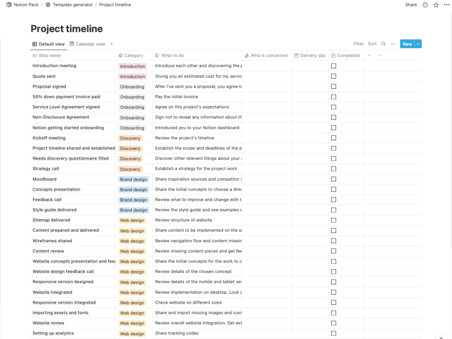Open What to do column header menu
Screen dimensions: 452x339
[x=197, y=55]
